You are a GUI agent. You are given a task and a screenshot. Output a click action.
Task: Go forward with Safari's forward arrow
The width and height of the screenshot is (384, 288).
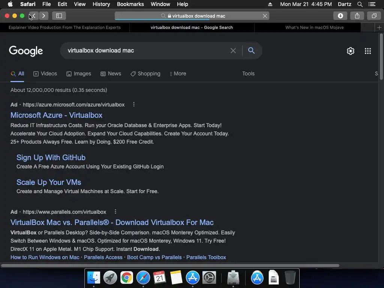pyautogui.click(x=43, y=16)
